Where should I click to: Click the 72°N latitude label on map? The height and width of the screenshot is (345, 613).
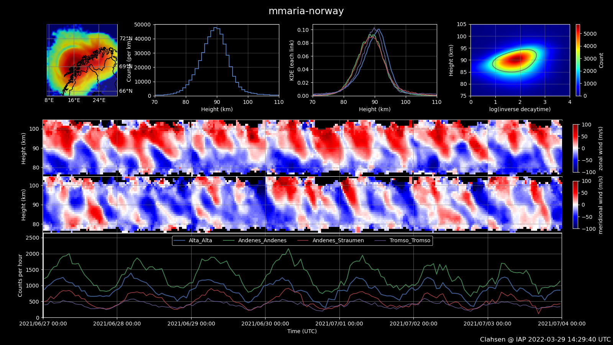coord(126,39)
